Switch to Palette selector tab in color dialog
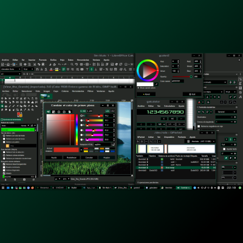The height and width of the screenshot is (243, 243). point(69,112)
